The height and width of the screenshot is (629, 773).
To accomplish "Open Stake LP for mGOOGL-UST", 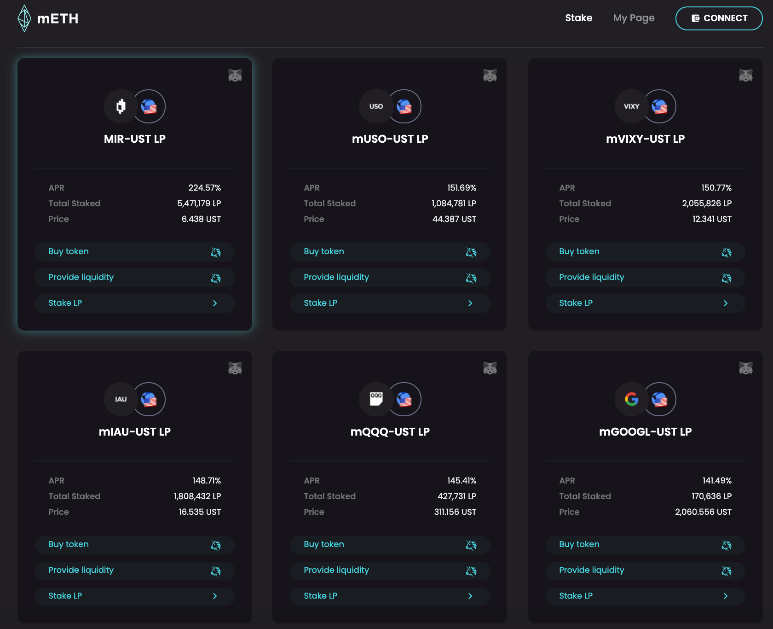I will pos(646,596).
